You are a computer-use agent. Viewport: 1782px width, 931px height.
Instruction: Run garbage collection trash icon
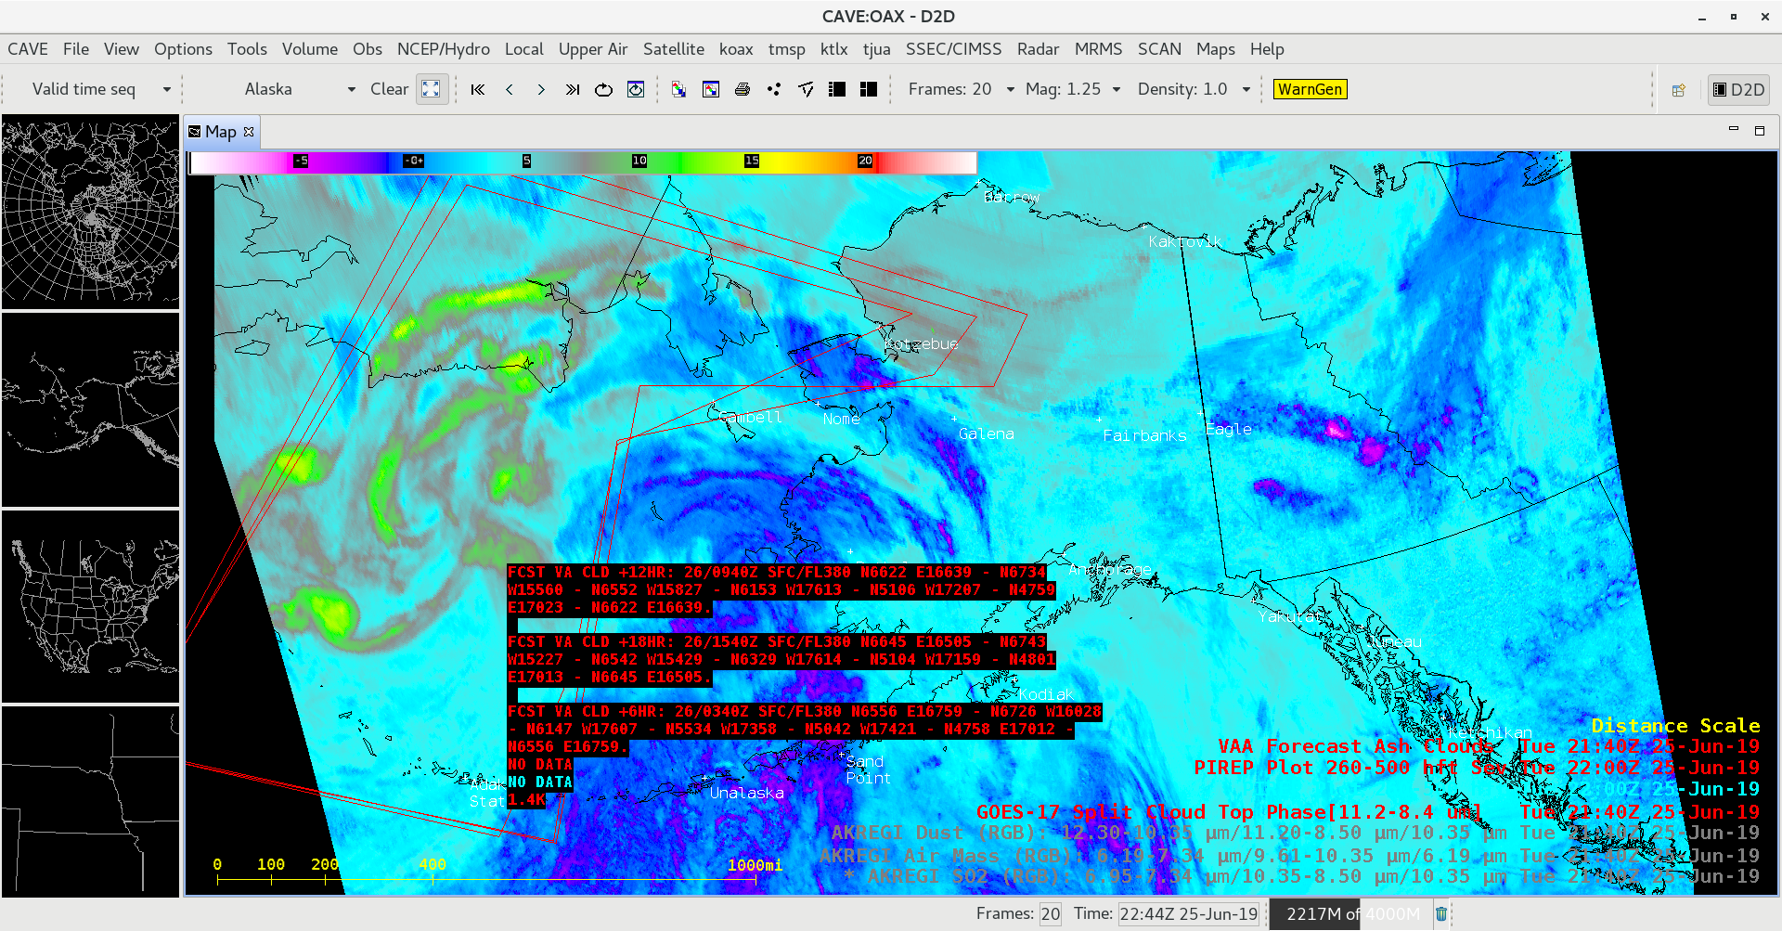tap(1441, 914)
